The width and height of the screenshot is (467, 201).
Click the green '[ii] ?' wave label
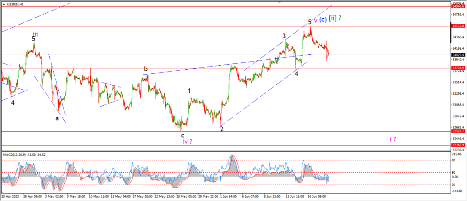[335, 18]
